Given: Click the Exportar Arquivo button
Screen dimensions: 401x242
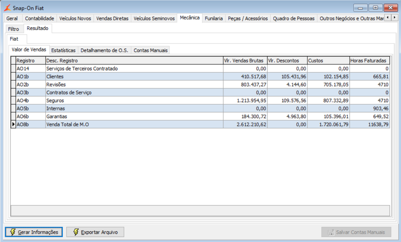Looking at the screenshot, I should [95, 232].
